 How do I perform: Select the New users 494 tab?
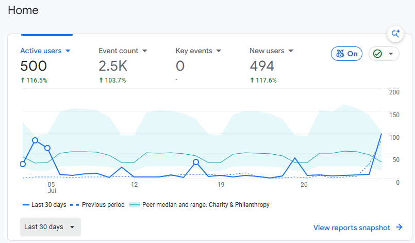pos(272,65)
